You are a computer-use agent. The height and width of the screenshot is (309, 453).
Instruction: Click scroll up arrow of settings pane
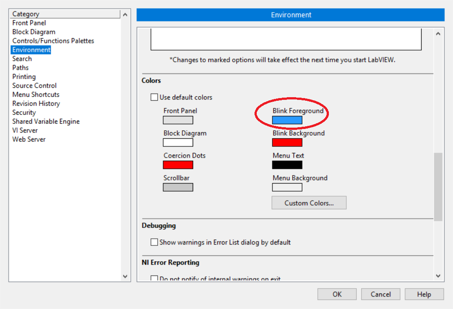point(438,34)
